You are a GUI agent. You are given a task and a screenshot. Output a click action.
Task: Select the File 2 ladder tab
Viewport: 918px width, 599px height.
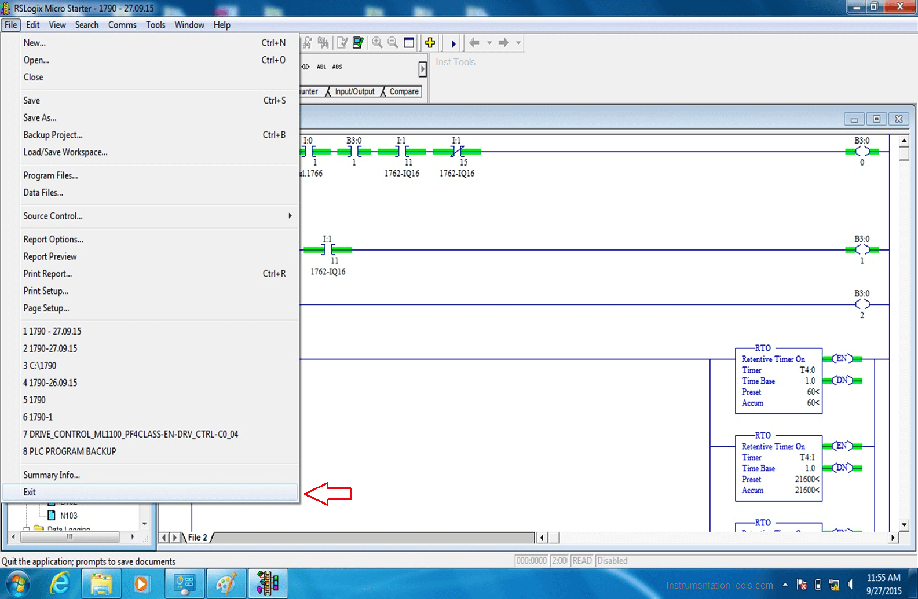coord(198,538)
